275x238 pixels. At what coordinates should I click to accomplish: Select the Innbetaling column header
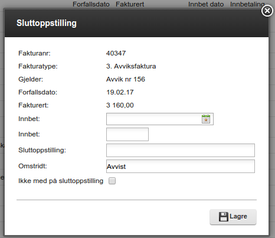(247, 4)
